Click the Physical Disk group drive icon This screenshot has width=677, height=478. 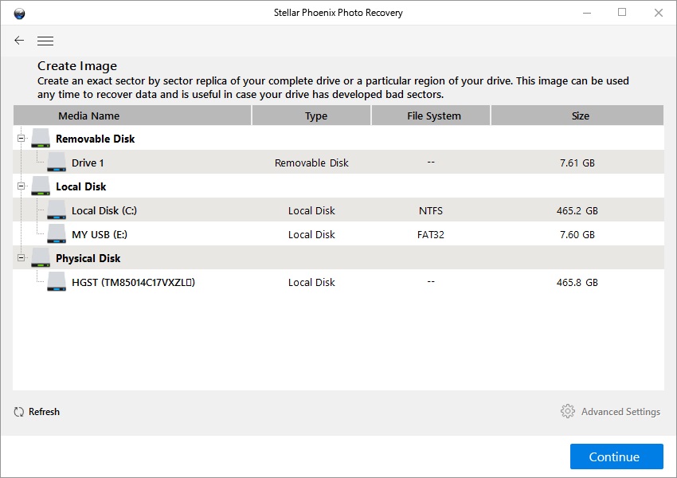click(41, 257)
